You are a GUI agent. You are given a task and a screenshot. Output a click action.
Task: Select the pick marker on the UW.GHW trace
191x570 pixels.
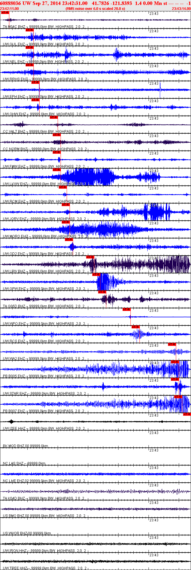pyautogui.click(x=35, y=100)
